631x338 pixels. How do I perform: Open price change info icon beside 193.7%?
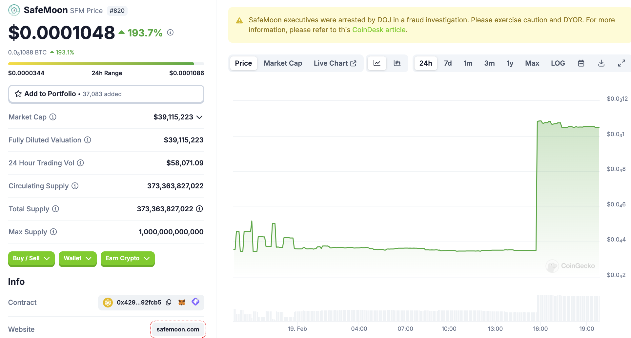pos(170,32)
